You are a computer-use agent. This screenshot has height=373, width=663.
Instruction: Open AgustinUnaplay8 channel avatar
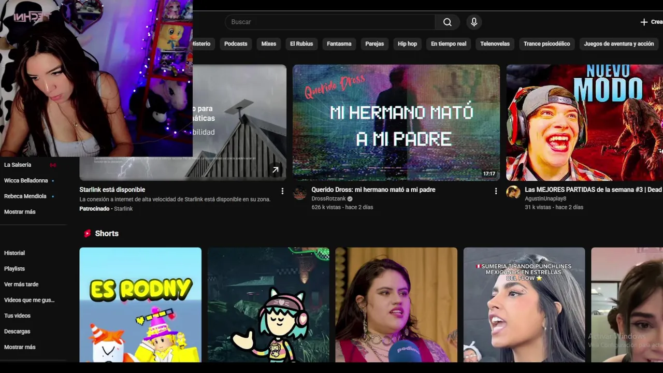(x=513, y=193)
